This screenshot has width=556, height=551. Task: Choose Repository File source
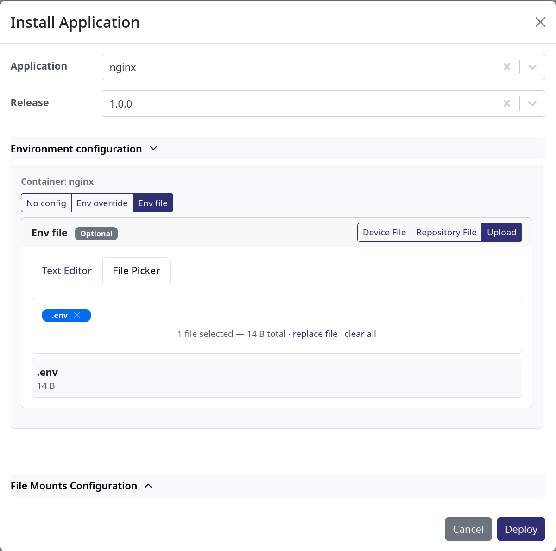[446, 233]
